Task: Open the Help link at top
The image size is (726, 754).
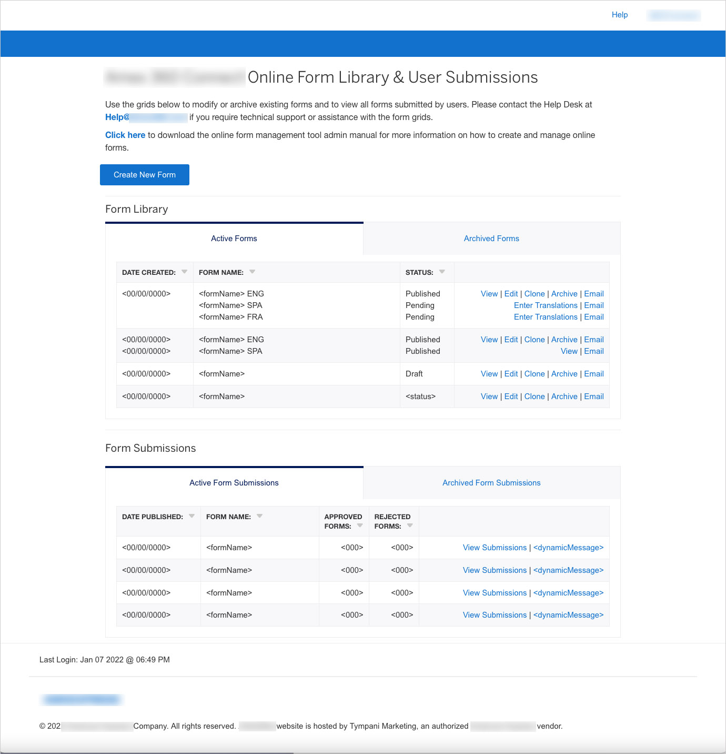Action: 619,15
